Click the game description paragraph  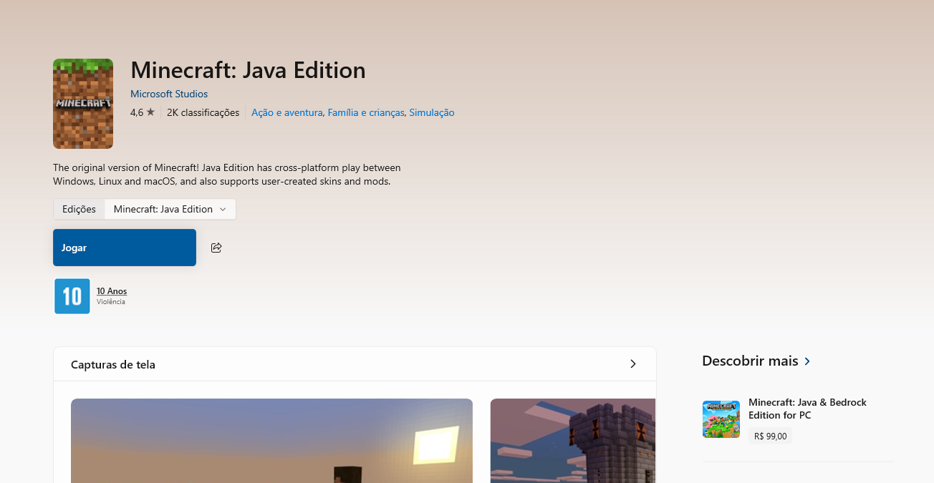(227, 175)
